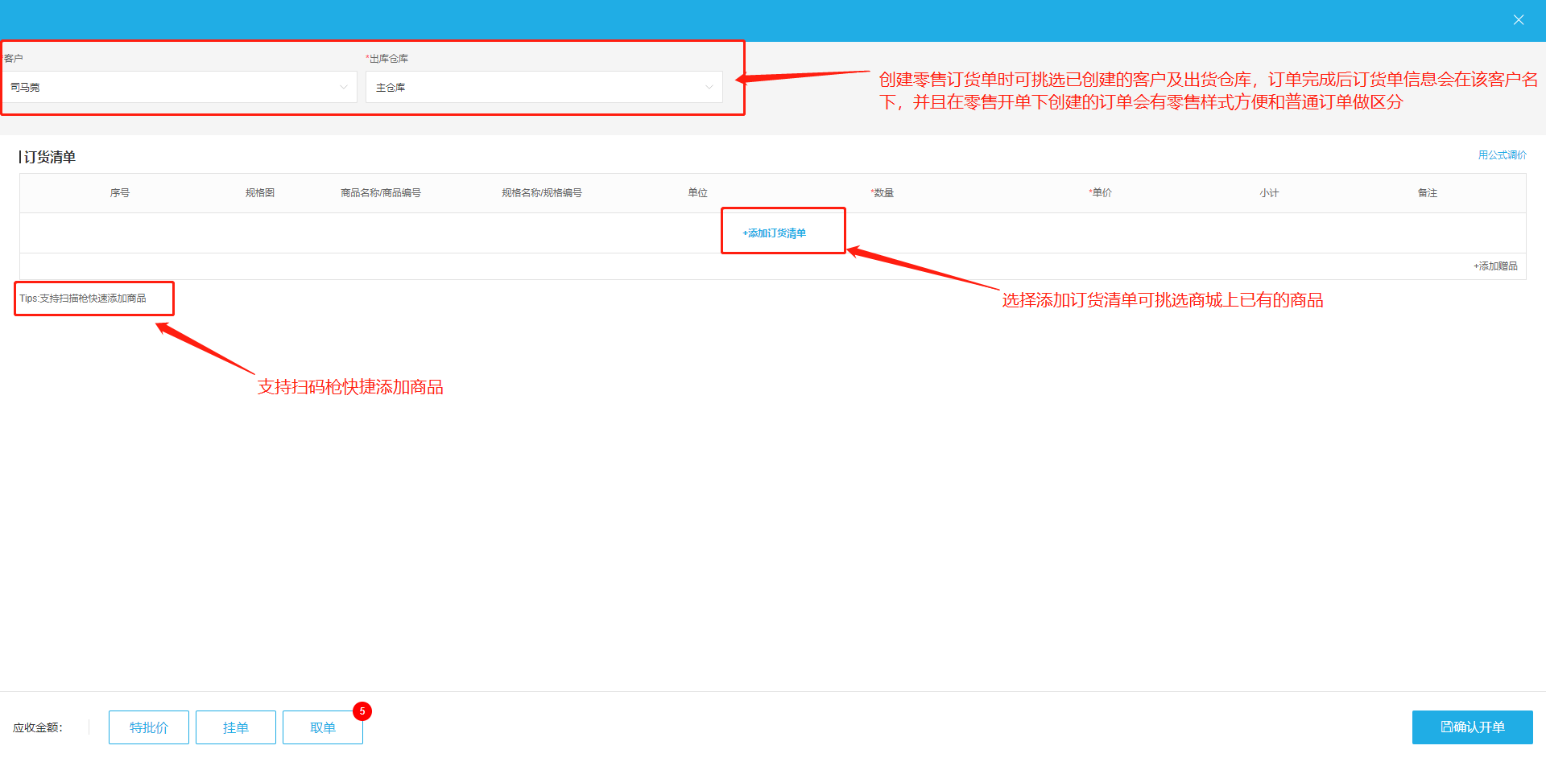Click +添加赠品 to add gift items
This screenshot has height=762, width=1546.
coord(1494,266)
